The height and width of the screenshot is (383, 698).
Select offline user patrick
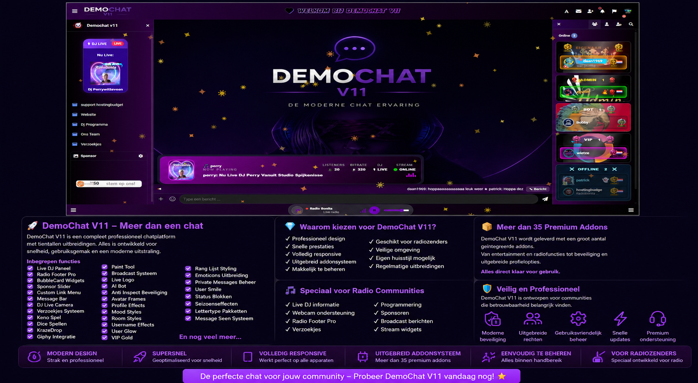(593, 180)
